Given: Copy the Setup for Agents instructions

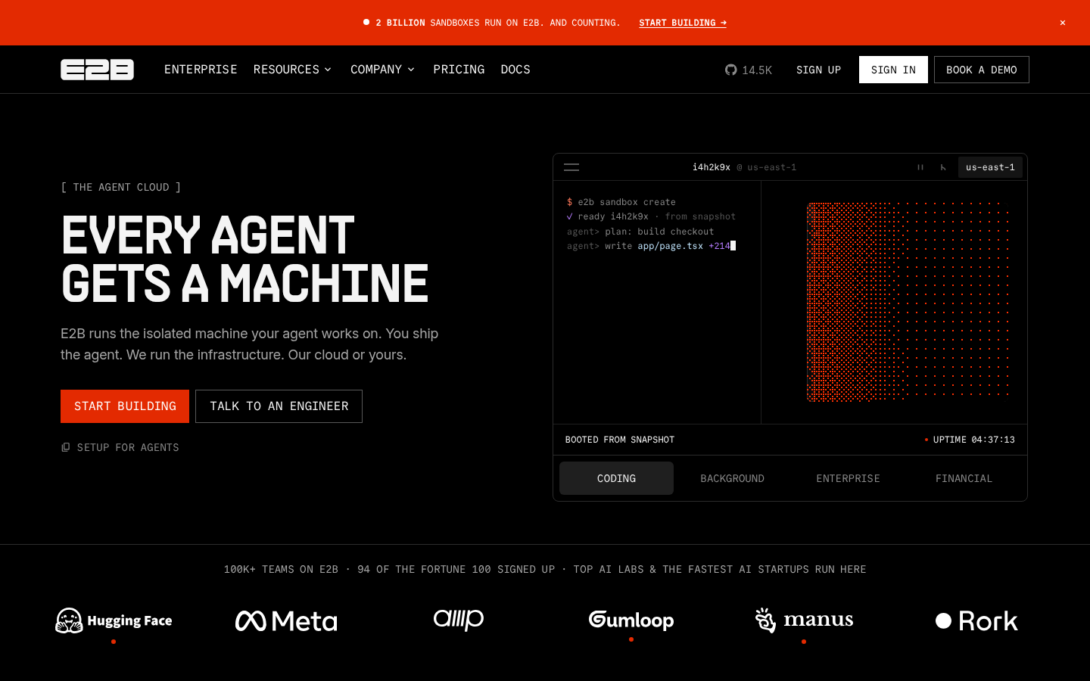Looking at the screenshot, I should point(120,447).
